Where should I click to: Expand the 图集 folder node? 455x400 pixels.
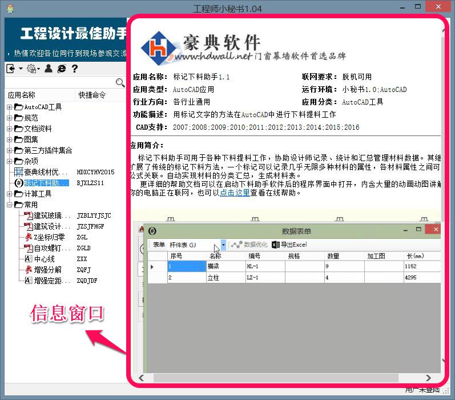(x=9, y=140)
